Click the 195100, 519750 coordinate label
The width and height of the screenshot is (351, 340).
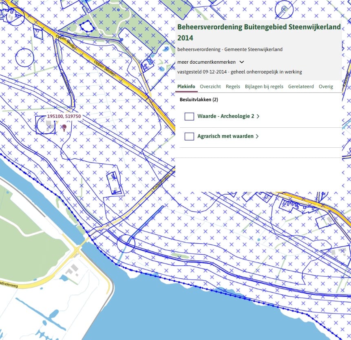click(x=64, y=116)
